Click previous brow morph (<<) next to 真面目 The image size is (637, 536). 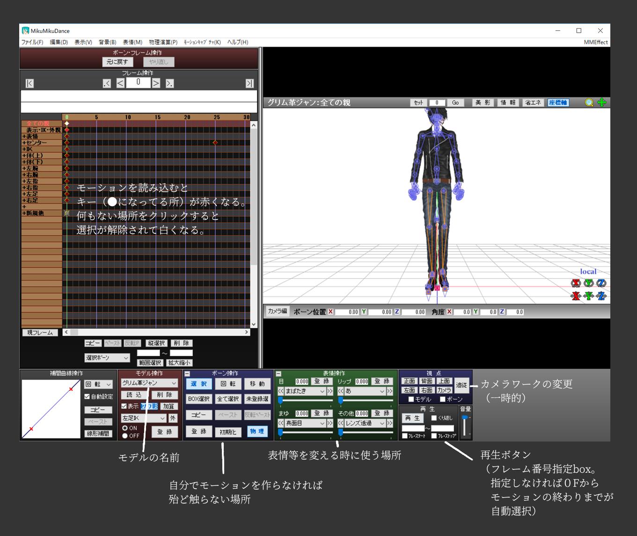(281, 423)
